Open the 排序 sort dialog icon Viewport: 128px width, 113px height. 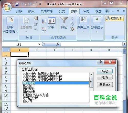point(52,20)
